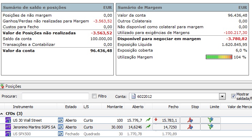Open chart icon for Jeronimo Martins SGPS SA
Viewport: 252px width, 139px height.
click(x=148, y=127)
